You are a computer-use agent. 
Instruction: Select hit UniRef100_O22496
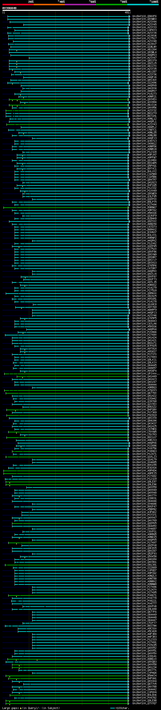(144, 83)
